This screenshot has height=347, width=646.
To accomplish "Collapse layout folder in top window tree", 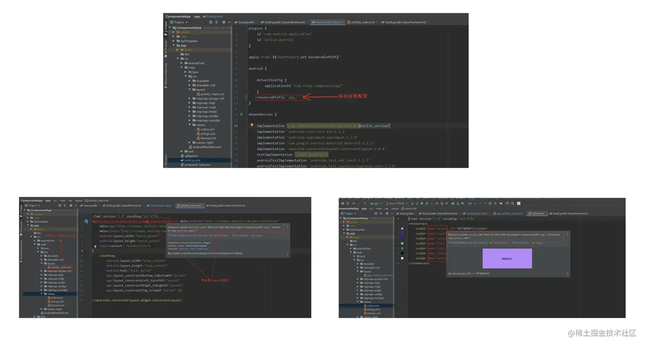I will 190,90.
